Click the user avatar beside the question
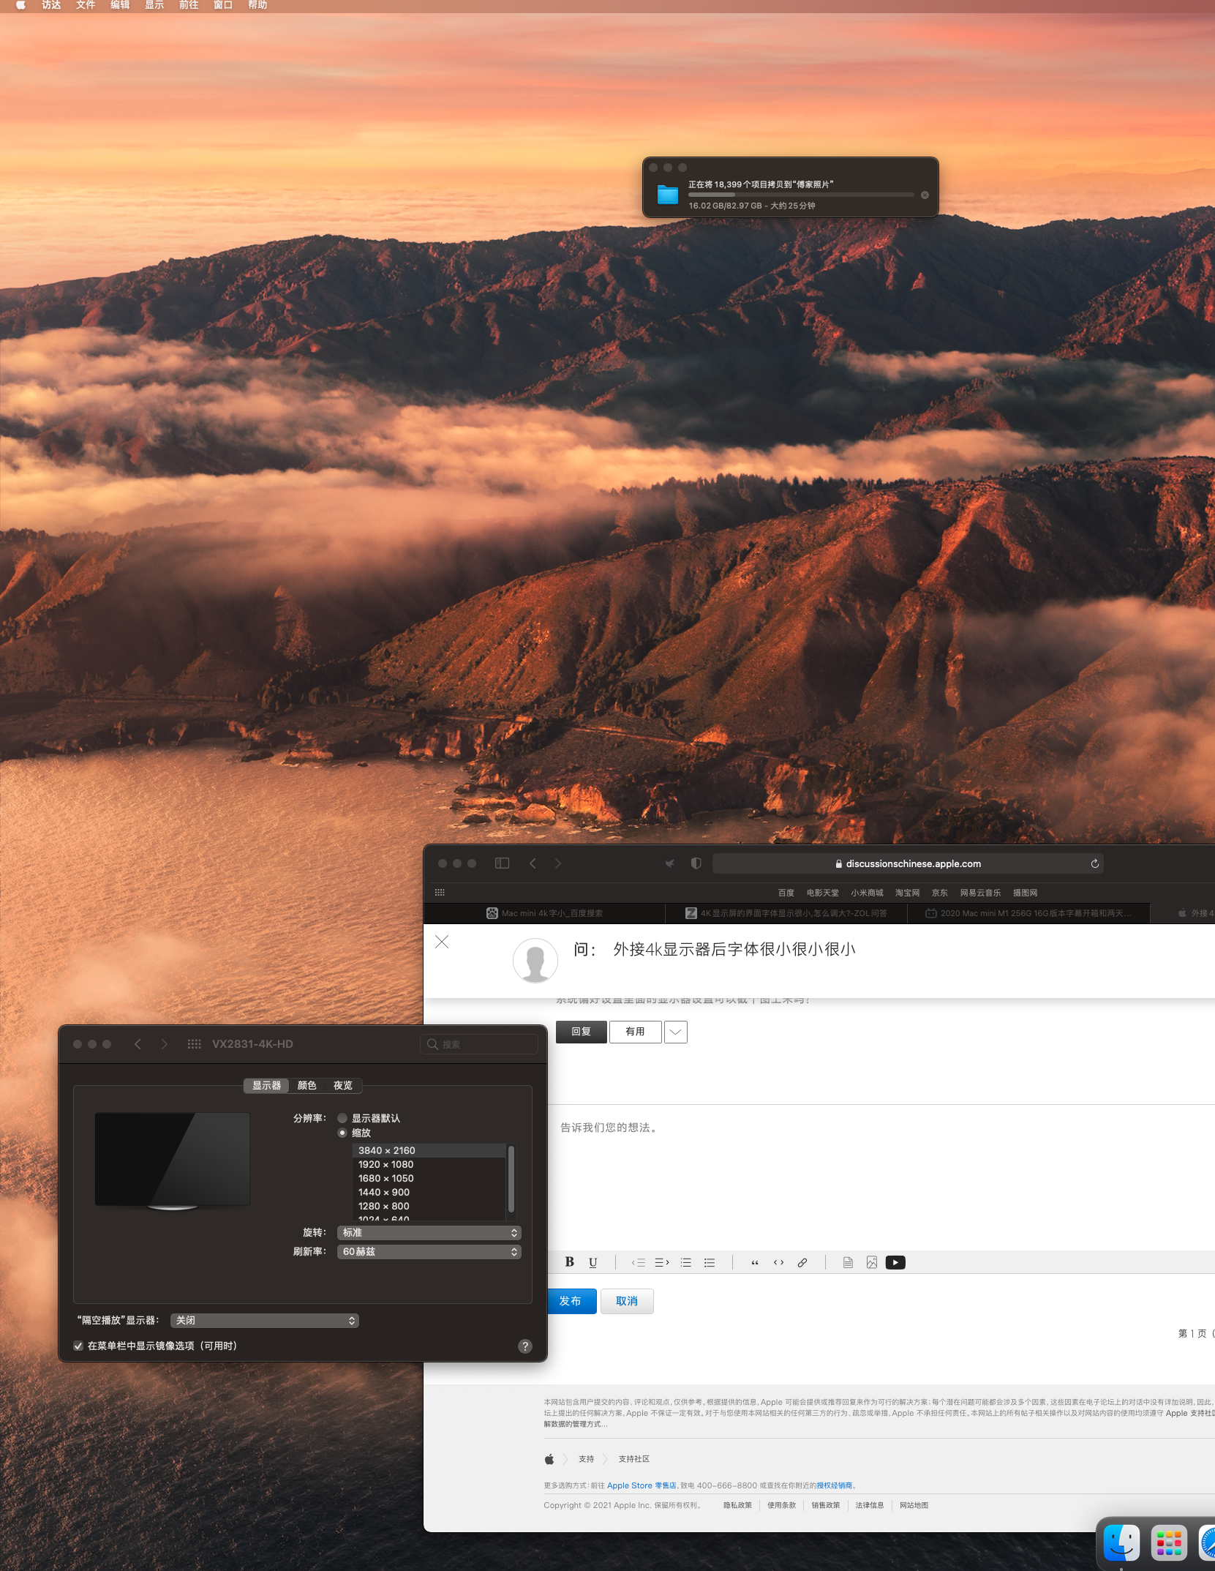Image resolution: width=1215 pixels, height=1571 pixels. point(535,960)
